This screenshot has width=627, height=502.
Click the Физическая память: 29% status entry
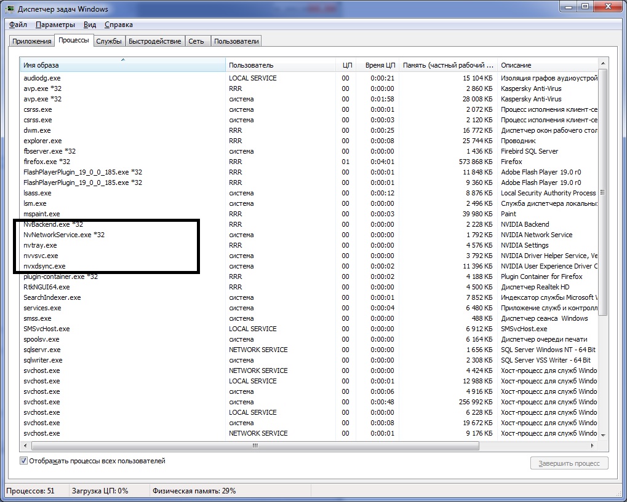pyautogui.click(x=194, y=491)
